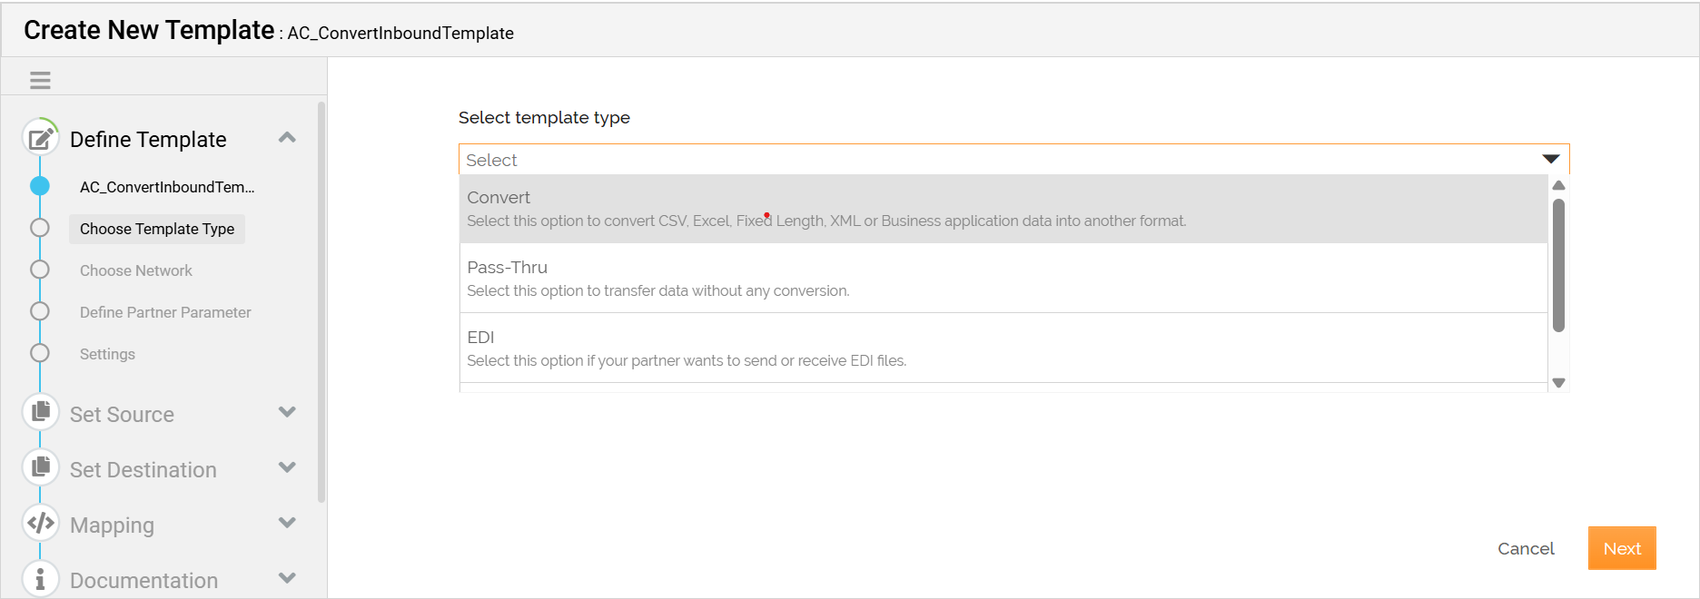This screenshot has width=1700, height=599.
Task: Choose the Convert template type option
Action: pyautogui.click(x=1003, y=209)
